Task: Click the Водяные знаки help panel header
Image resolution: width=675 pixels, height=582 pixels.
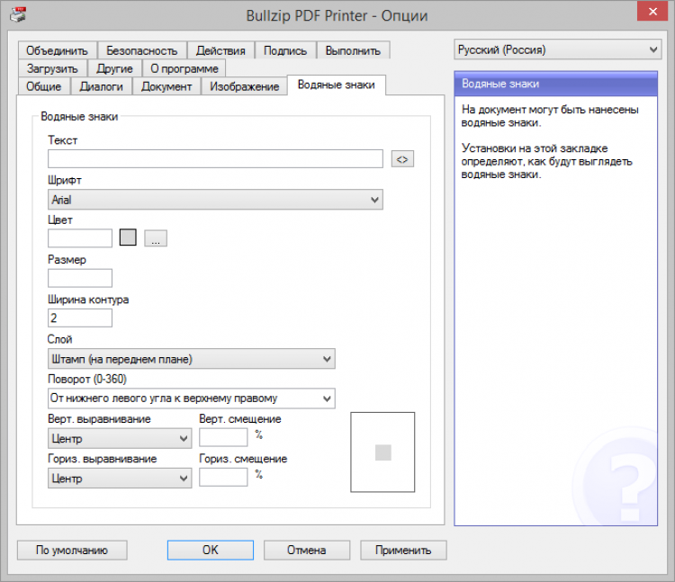Action: click(556, 84)
